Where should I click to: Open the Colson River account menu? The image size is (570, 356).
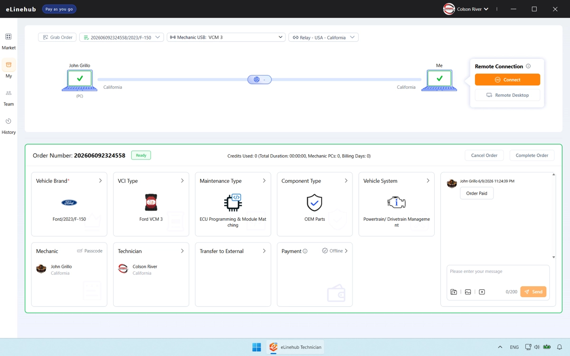[473, 9]
